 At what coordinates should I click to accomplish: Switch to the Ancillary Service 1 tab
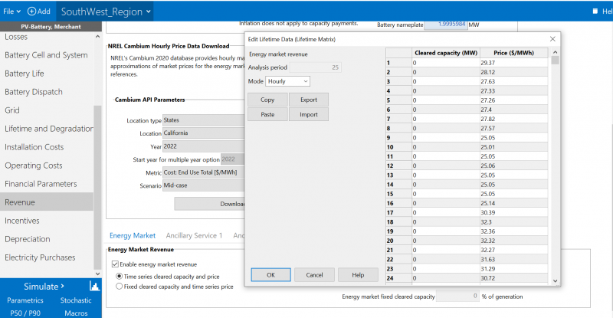(195, 236)
